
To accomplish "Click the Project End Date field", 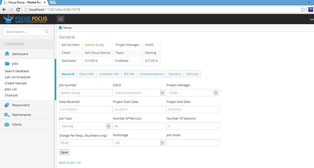I will (x=193, y=109).
